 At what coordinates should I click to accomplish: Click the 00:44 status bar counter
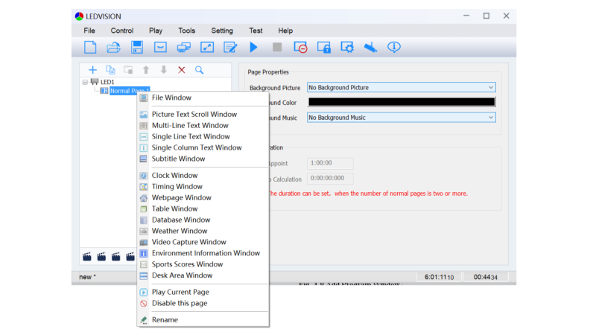(x=486, y=277)
